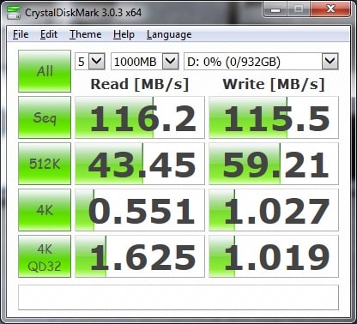Open the Language menu
357x324 pixels.
[169, 34]
